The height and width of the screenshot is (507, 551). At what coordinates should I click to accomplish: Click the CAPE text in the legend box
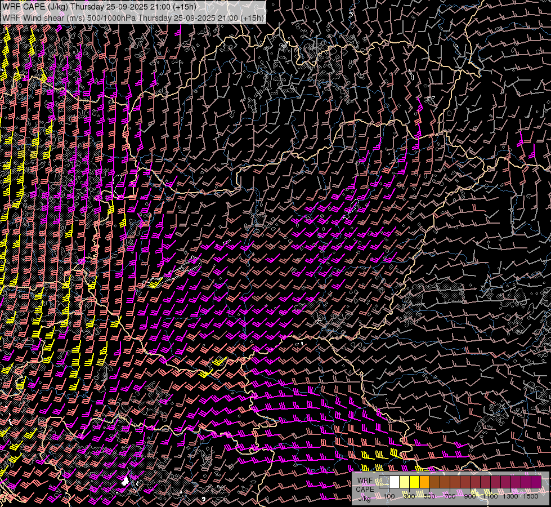pos(365,488)
